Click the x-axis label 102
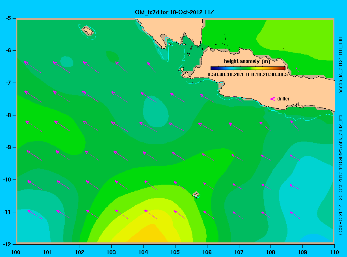Image resolution: width=347 pixels, height=257 pixels. (x=79, y=252)
